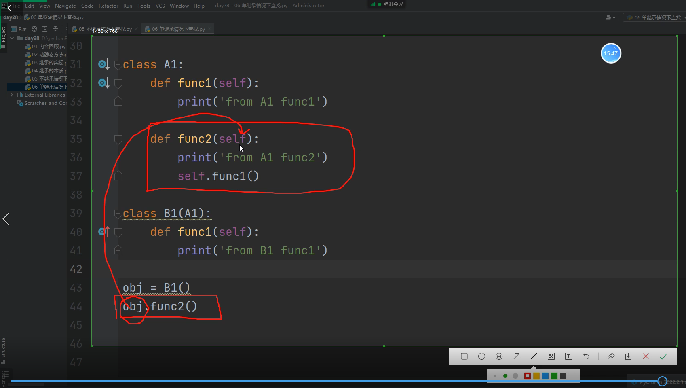The width and height of the screenshot is (686, 388).
Task: Choose the smallest brush size dot
Action: [x=495, y=376]
